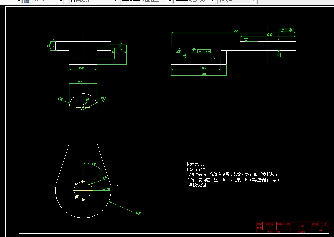Open the 0.25 毫米 lineweight dropdown
This screenshot has height=237, width=334.
click(212, 1)
